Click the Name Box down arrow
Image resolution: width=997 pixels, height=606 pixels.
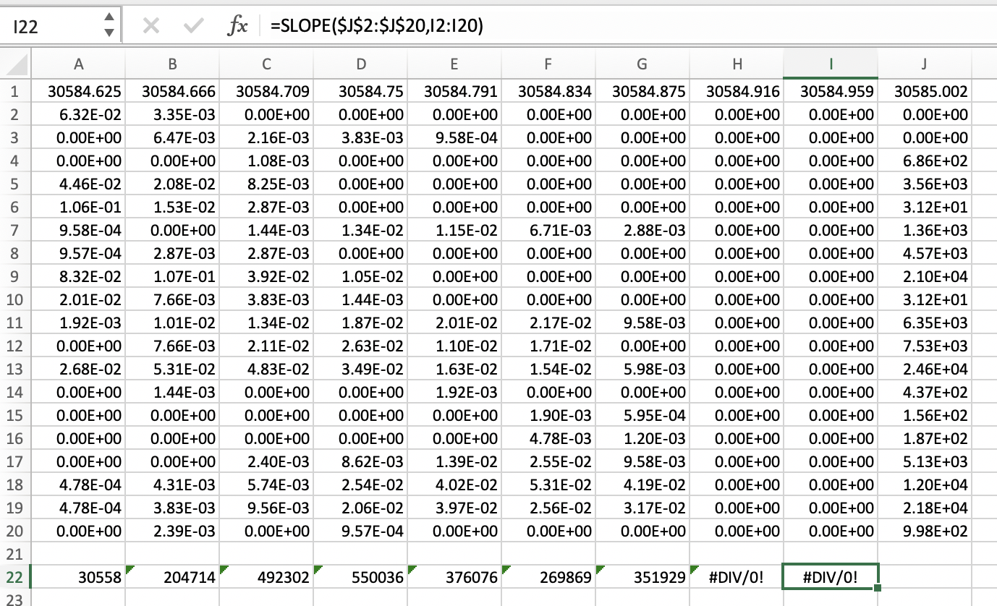pyautogui.click(x=109, y=33)
